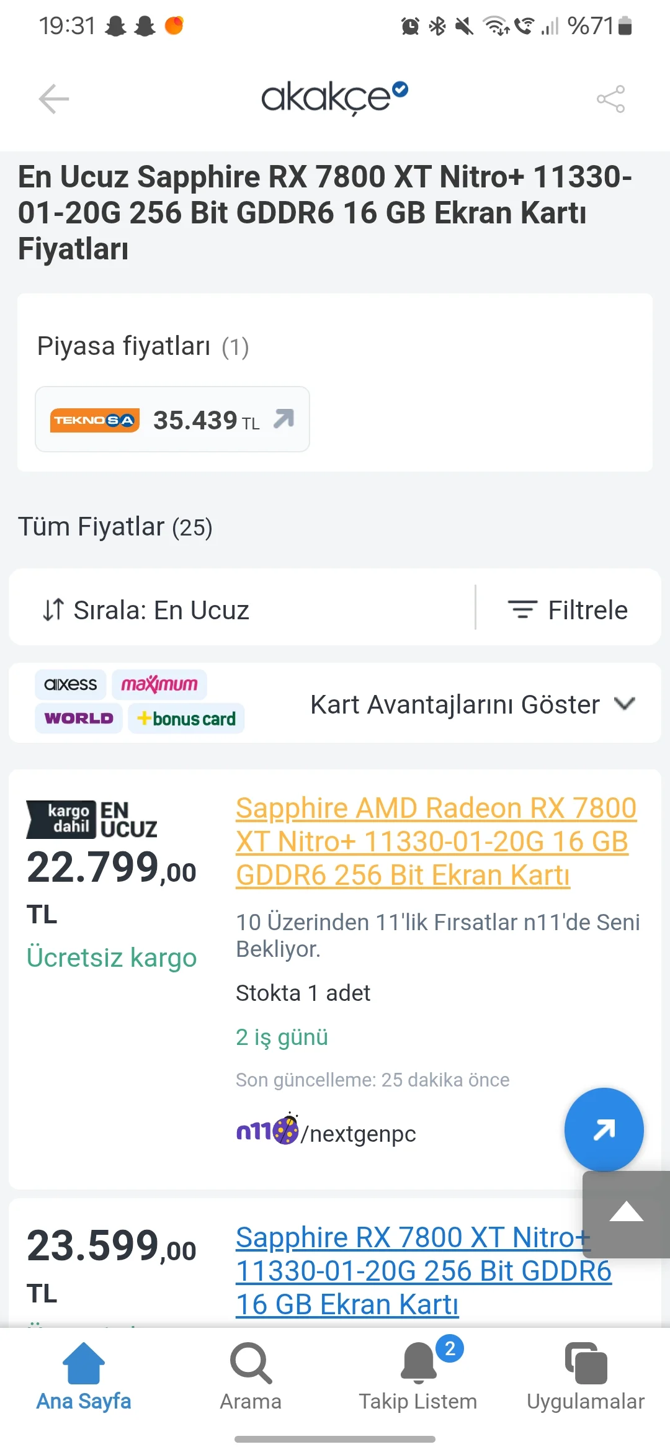Tap the bonus card badge
This screenshot has width=670, height=1452.
(186, 719)
